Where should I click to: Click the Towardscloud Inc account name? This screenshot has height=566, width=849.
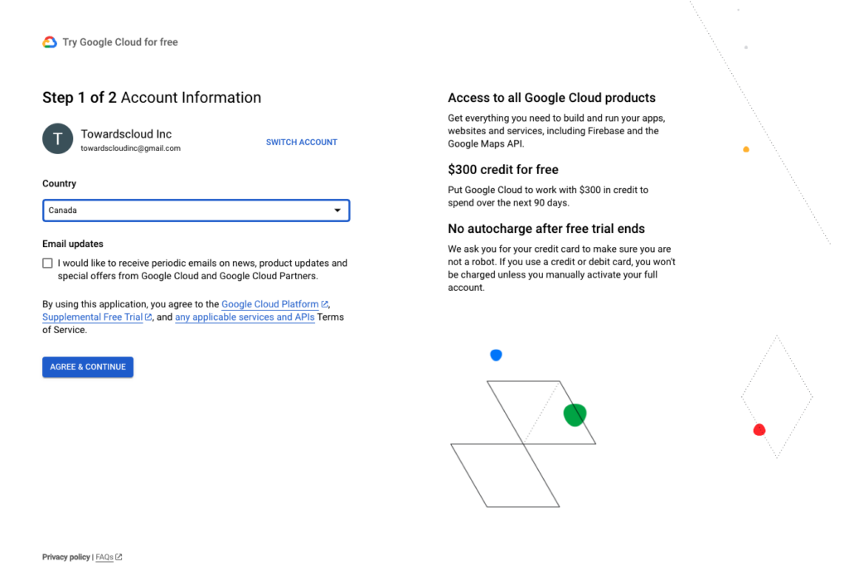tap(126, 134)
